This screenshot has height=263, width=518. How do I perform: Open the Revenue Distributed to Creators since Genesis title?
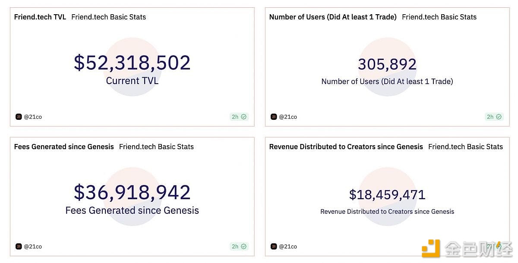(x=346, y=147)
